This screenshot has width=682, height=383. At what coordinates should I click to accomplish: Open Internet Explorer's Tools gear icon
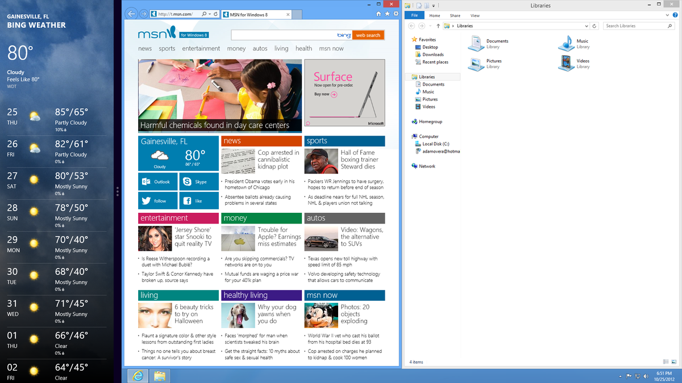coord(396,14)
